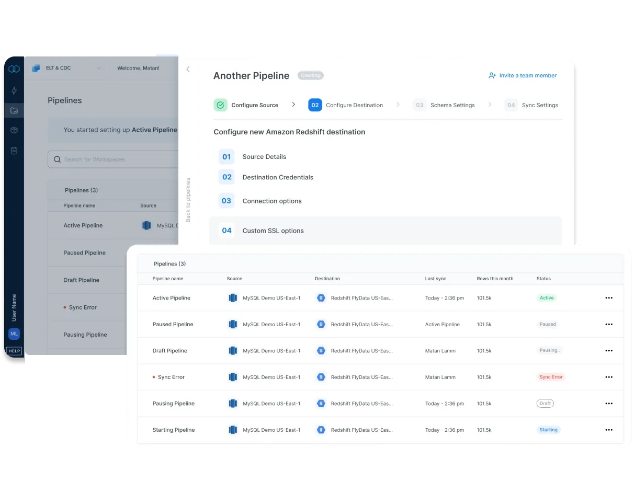Open Sync Error pipeline in the front table
Screen dimensions: 635x482
click(x=171, y=377)
